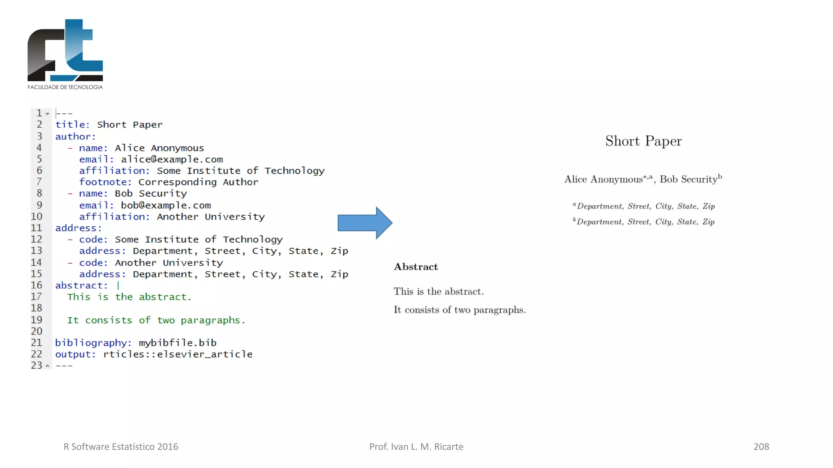
Task: Click the 'It consists of two paragraphs' rendered text
Action: click(460, 310)
